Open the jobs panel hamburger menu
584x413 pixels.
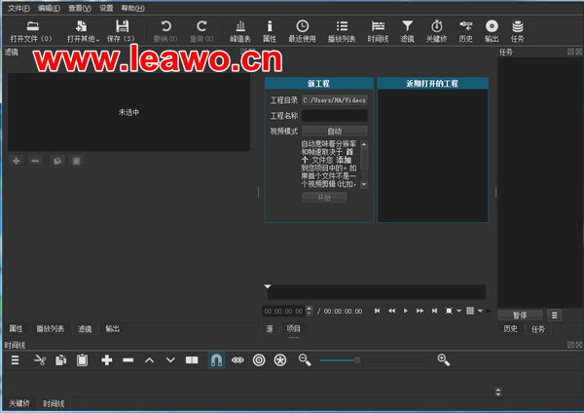click(554, 316)
